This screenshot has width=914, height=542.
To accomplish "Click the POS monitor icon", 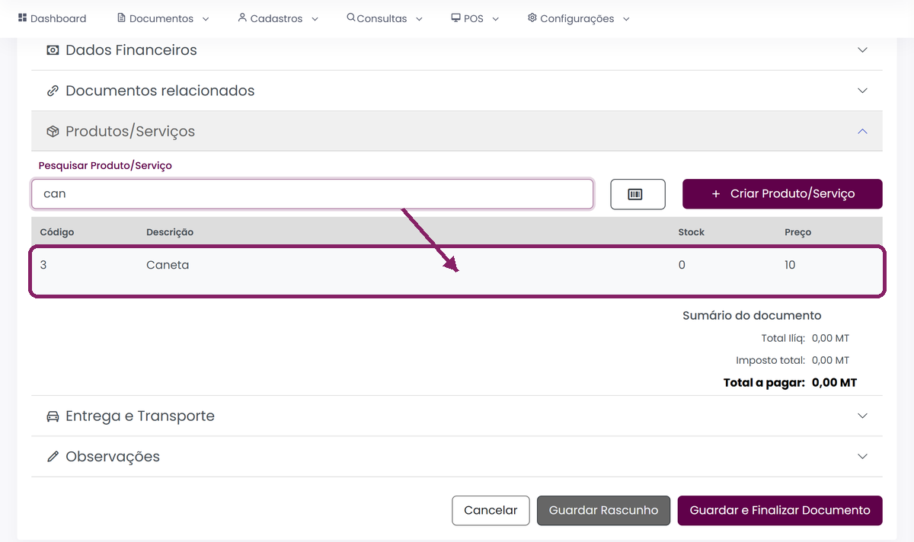I will point(455,18).
